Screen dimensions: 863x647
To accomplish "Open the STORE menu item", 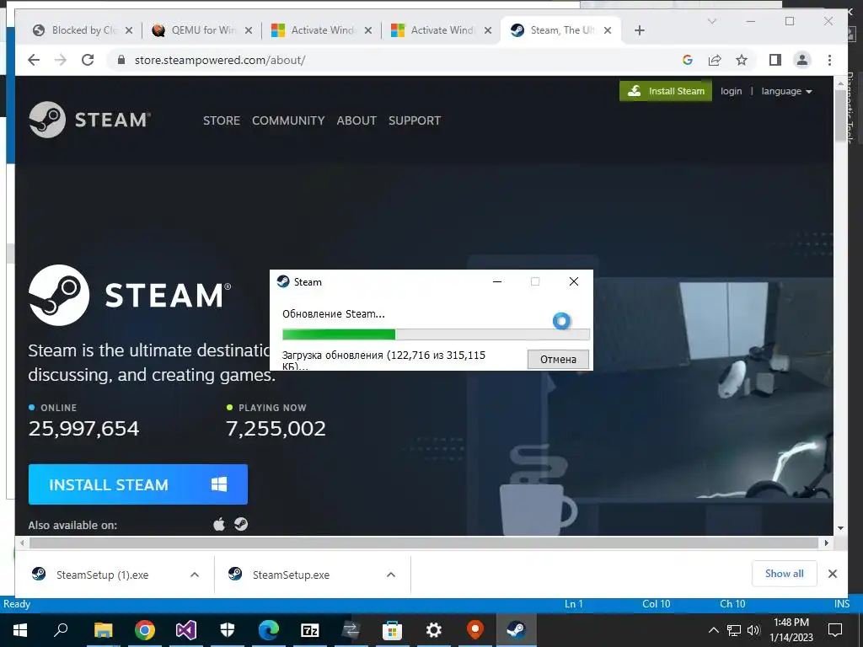I will tap(222, 120).
